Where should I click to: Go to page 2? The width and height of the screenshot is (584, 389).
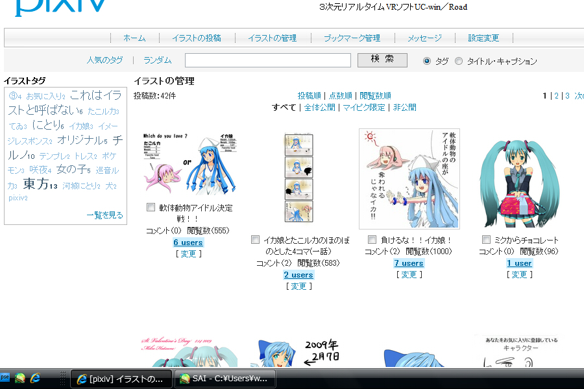(x=557, y=96)
